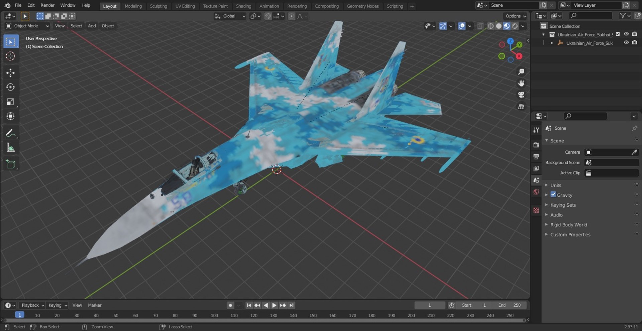
Task: Toggle viewport overlays button
Action: 462,26
